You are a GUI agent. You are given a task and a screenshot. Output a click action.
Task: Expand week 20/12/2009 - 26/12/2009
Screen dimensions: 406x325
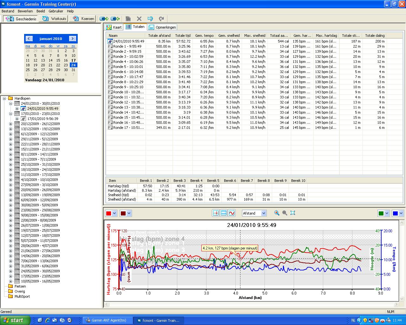[10, 124]
